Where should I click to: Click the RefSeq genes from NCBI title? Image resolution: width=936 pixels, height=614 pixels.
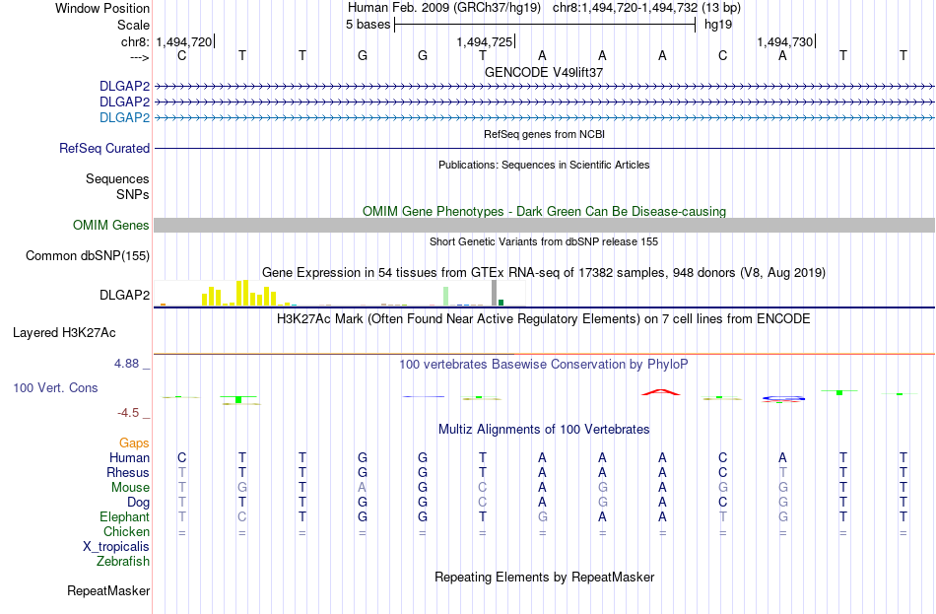click(x=544, y=134)
